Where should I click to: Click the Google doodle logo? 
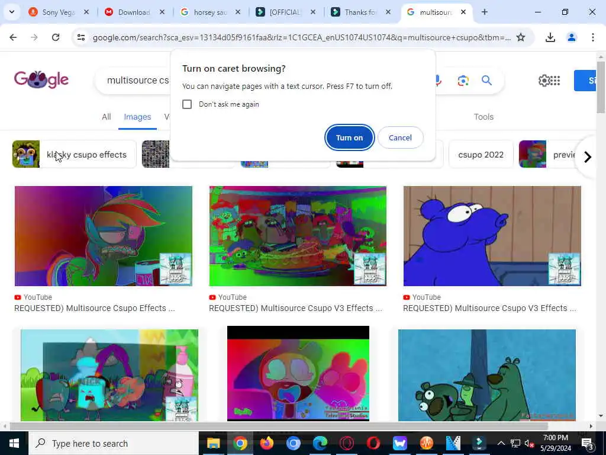[x=41, y=80]
